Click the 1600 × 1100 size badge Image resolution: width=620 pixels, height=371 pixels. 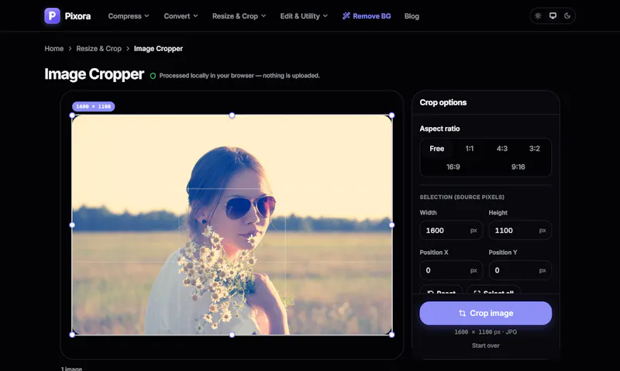coord(93,106)
